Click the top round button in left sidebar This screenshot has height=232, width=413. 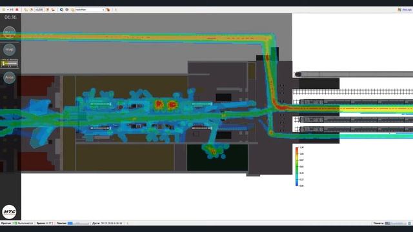pyautogui.click(x=9, y=32)
